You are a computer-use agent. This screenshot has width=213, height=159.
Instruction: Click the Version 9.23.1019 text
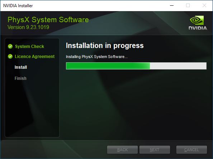tap(28, 27)
